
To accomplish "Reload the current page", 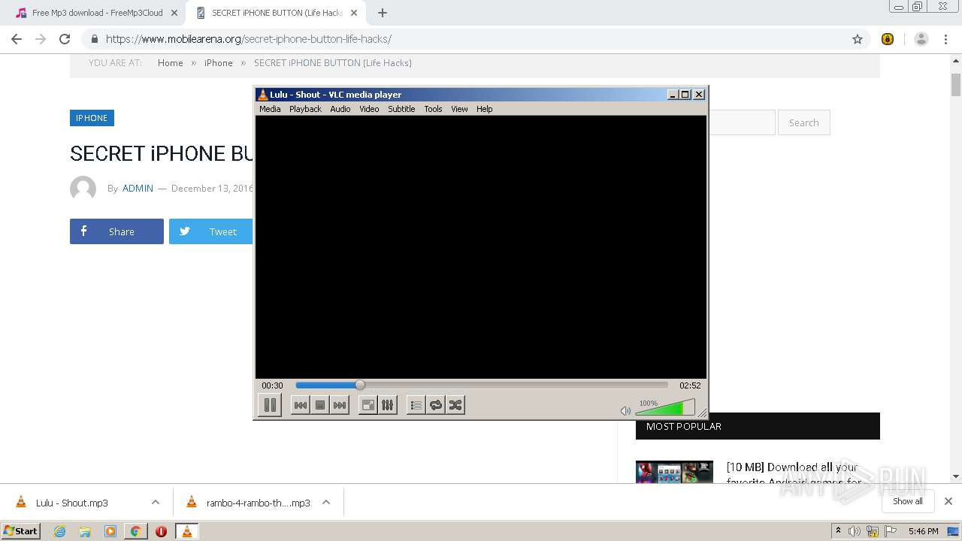I will (65, 39).
